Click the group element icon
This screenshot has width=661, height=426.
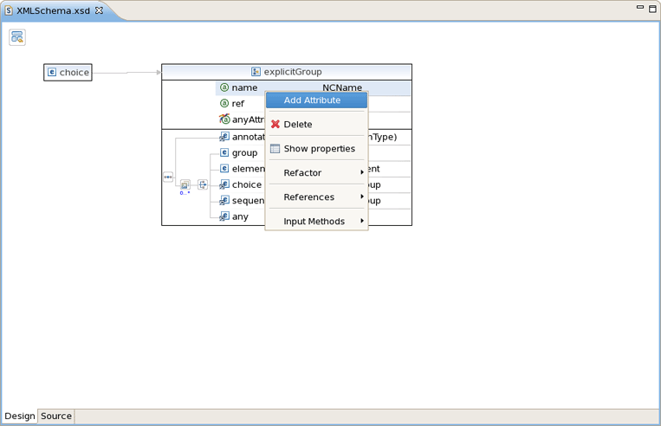[x=224, y=153]
